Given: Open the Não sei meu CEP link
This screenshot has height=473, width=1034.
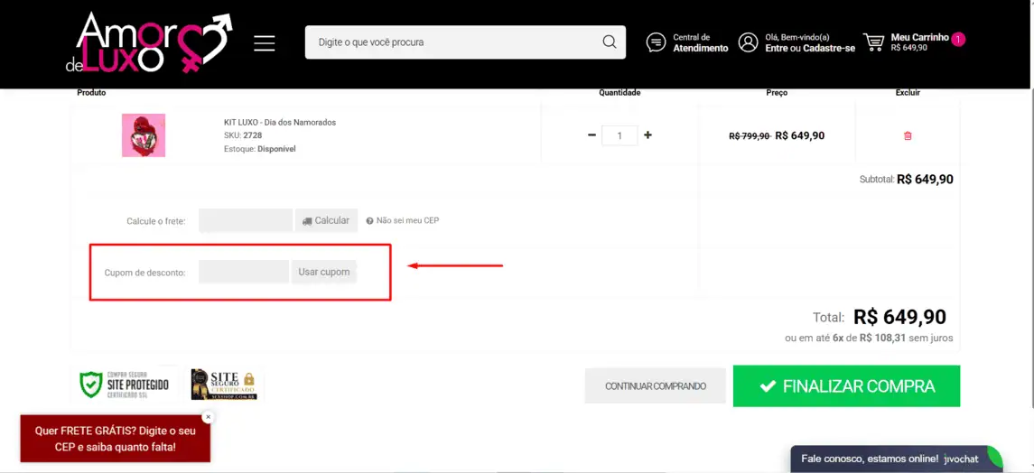Looking at the screenshot, I should pos(403,220).
